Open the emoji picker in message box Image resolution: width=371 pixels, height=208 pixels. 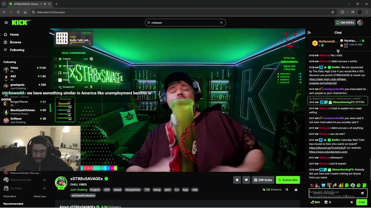tap(362, 193)
